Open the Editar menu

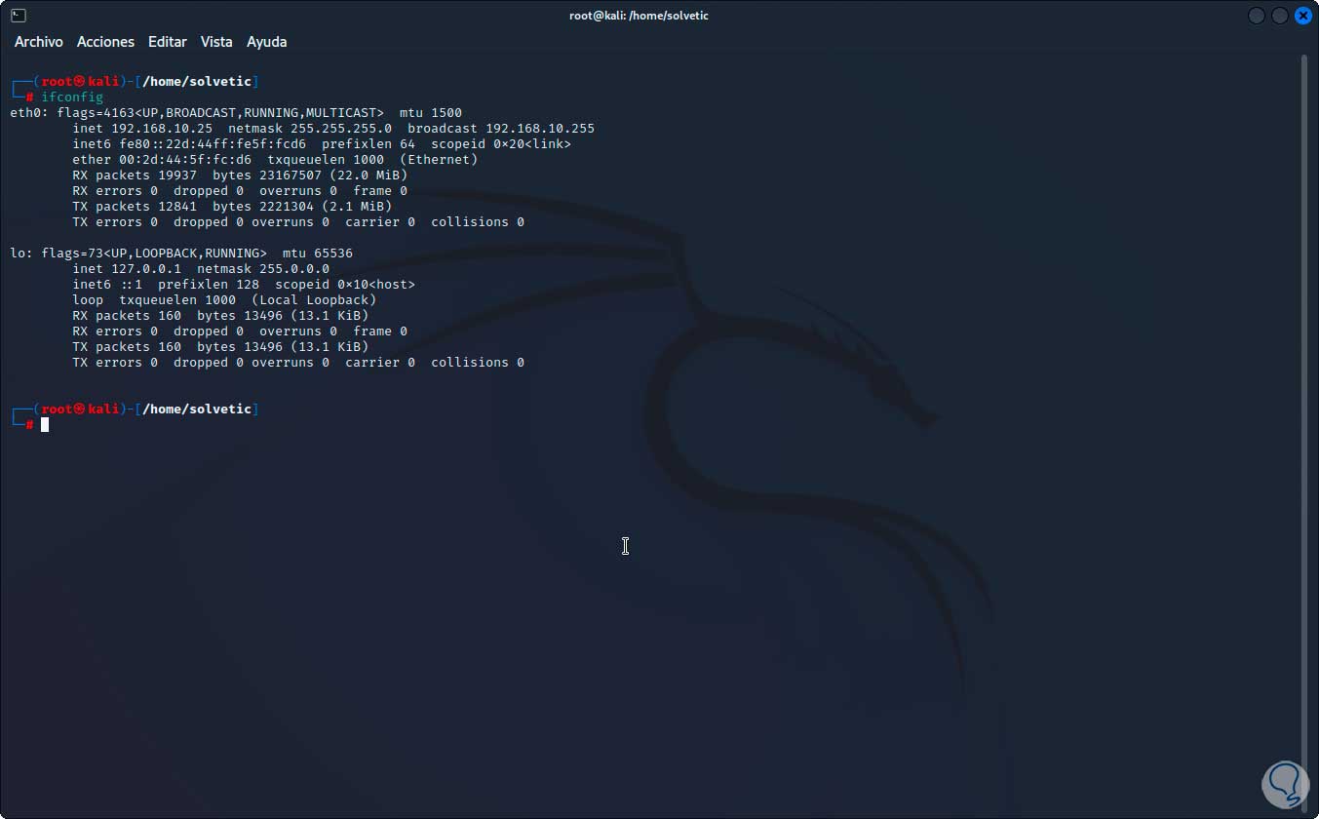pyautogui.click(x=168, y=42)
